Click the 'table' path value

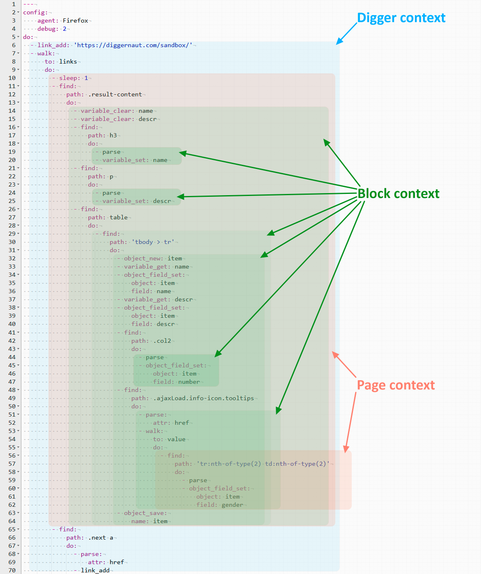pos(119,217)
